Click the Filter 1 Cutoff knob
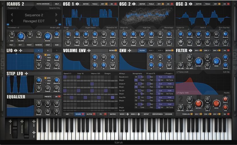Viewport: 237px width, 145px height. pos(198,61)
